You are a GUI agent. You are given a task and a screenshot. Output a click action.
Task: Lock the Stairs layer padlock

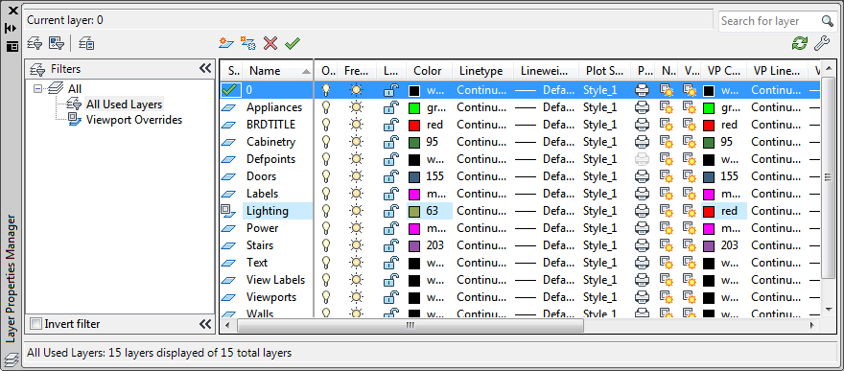coord(390,245)
